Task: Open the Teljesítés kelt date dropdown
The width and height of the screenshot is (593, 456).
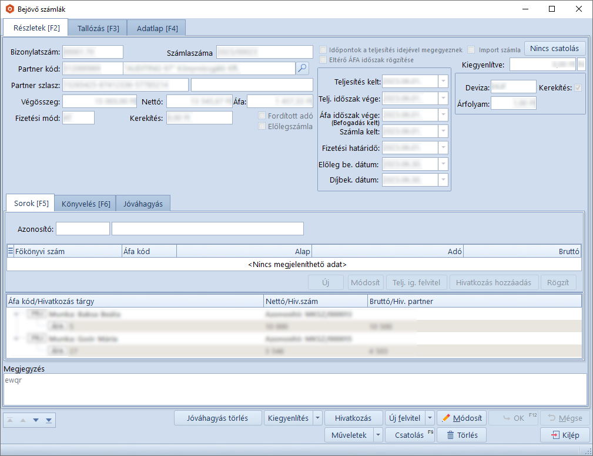Action: click(x=443, y=82)
